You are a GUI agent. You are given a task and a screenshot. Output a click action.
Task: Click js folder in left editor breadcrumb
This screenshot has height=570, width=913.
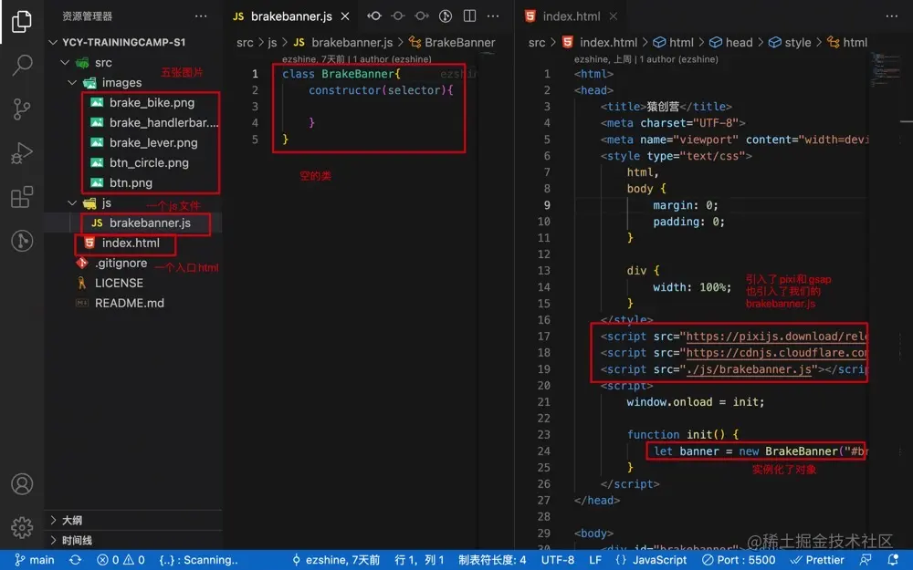tap(272, 43)
